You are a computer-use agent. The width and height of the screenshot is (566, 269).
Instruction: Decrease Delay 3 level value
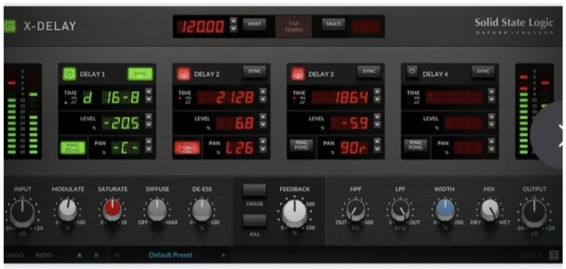377,125
